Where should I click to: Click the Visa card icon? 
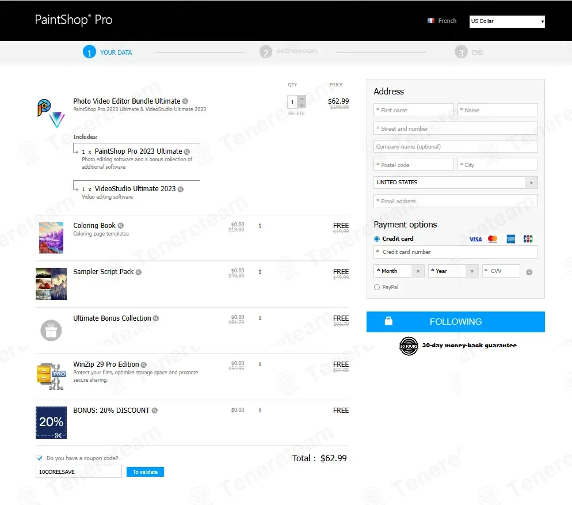point(475,239)
